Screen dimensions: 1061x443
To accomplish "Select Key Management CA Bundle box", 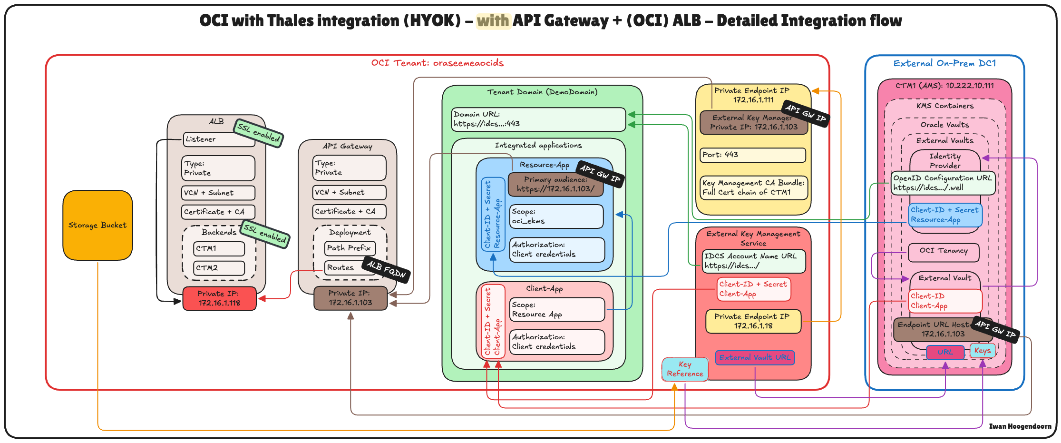I will (x=753, y=187).
